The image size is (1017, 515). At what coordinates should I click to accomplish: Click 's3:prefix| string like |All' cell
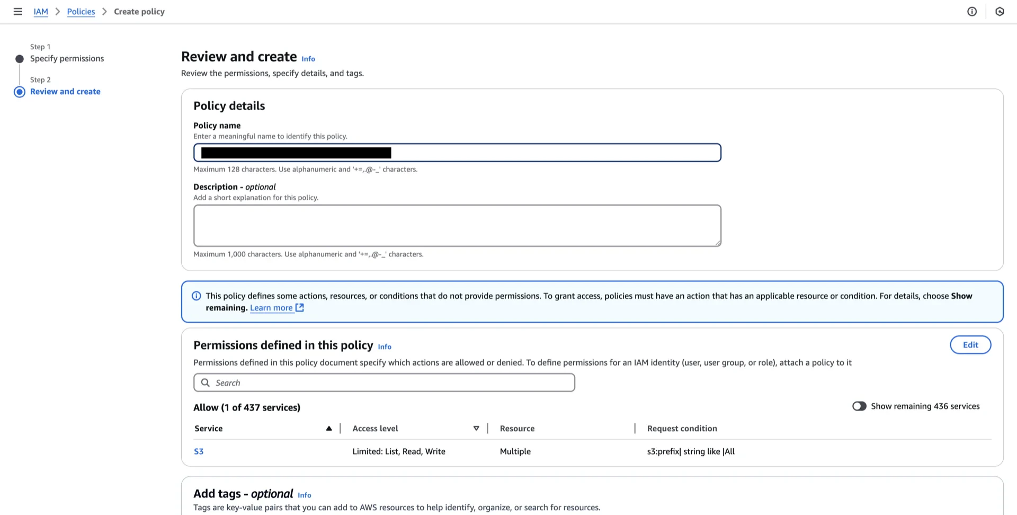click(691, 451)
